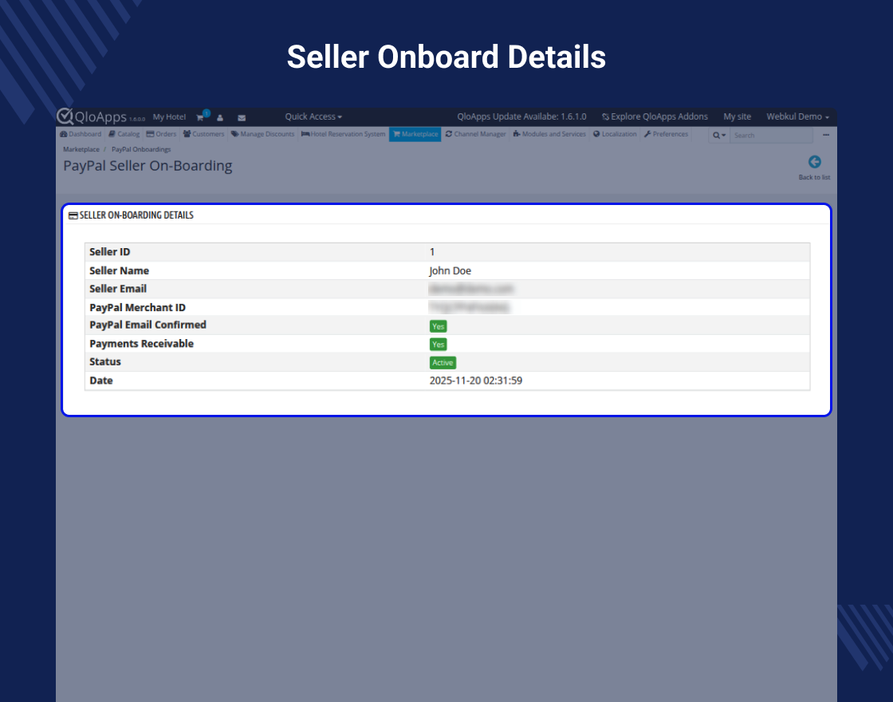Click the Seller ID label
Image resolution: width=893 pixels, height=702 pixels.
click(109, 252)
